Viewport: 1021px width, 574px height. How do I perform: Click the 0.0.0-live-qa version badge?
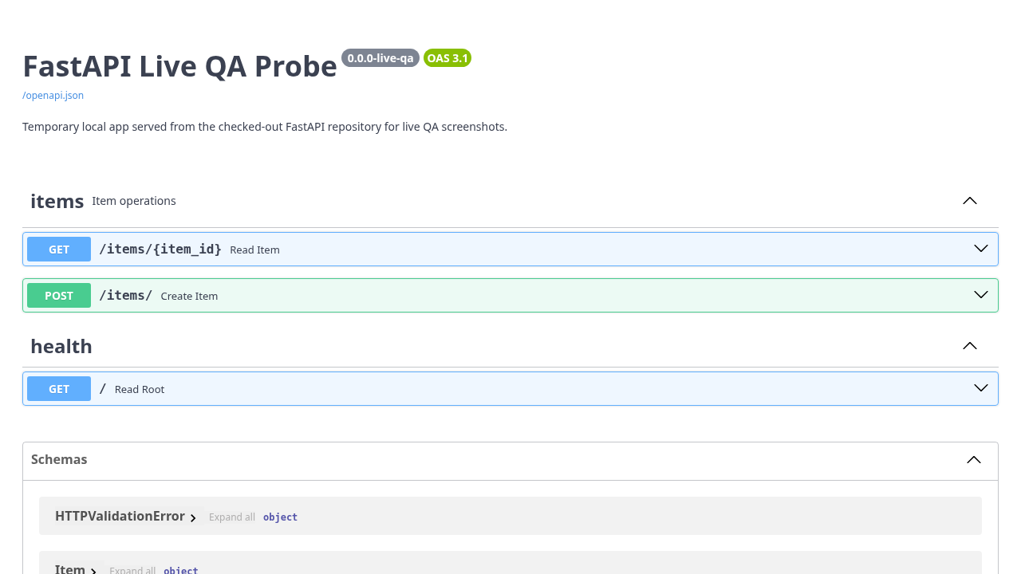click(380, 57)
